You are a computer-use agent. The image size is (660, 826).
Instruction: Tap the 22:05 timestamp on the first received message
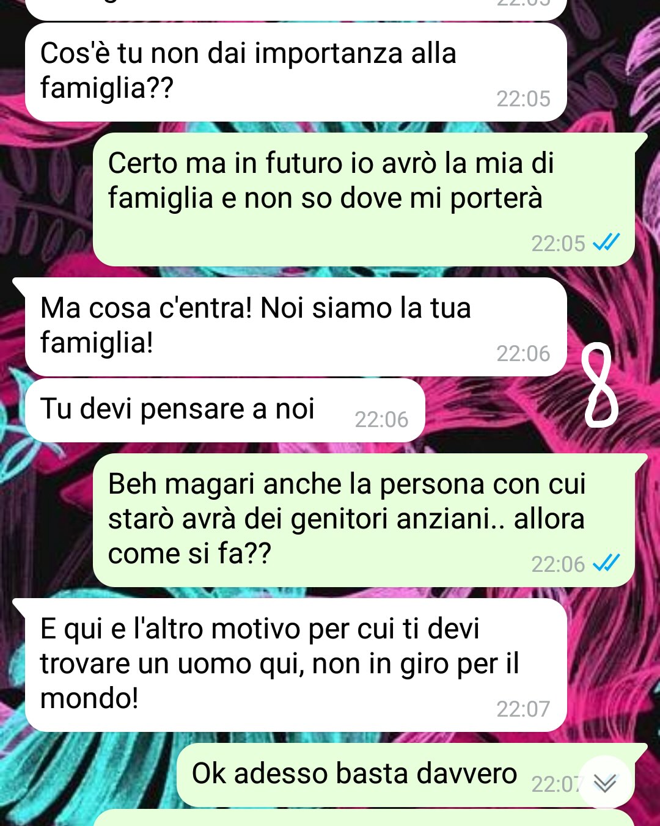pos(523,98)
